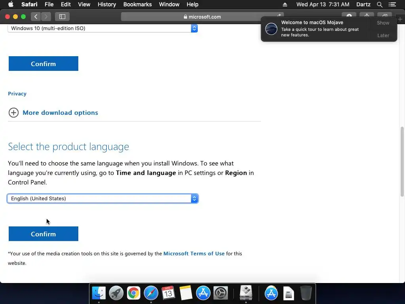Open the File menu
Screen dimensions: 405x304
click(x=49, y=4)
